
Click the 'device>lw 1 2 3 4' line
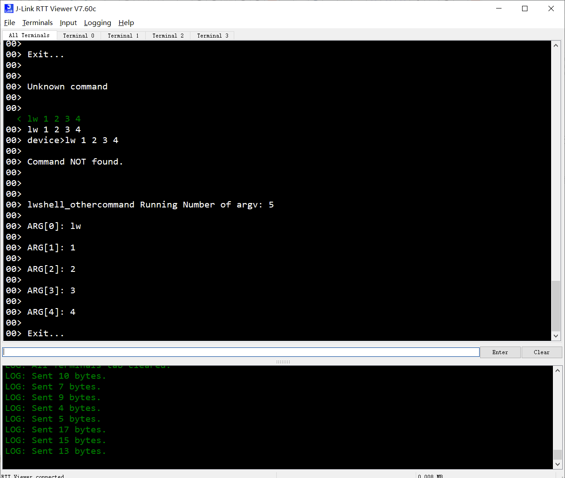(x=73, y=140)
